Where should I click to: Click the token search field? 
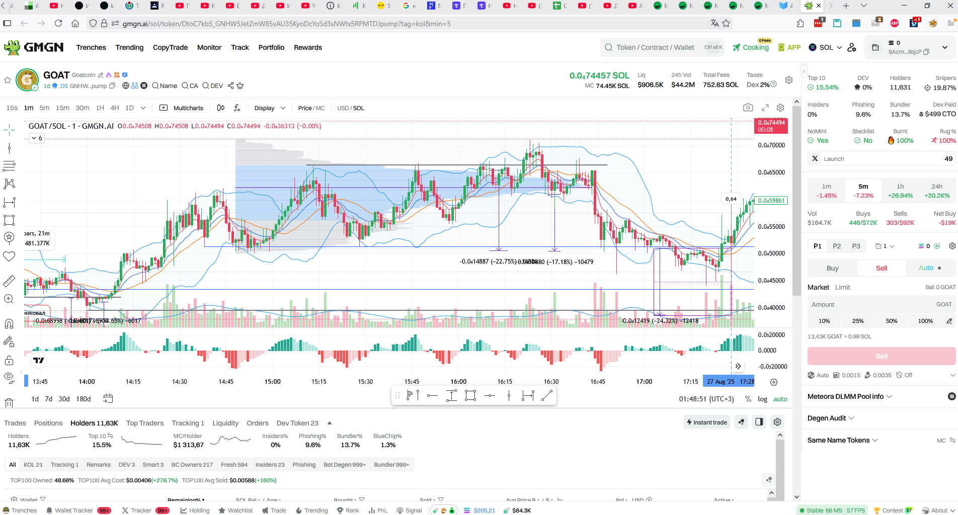(662, 47)
